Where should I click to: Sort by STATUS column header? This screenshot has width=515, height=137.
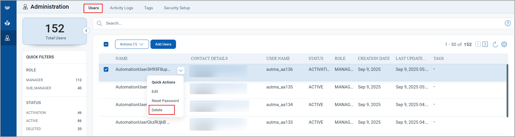click(316, 58)
